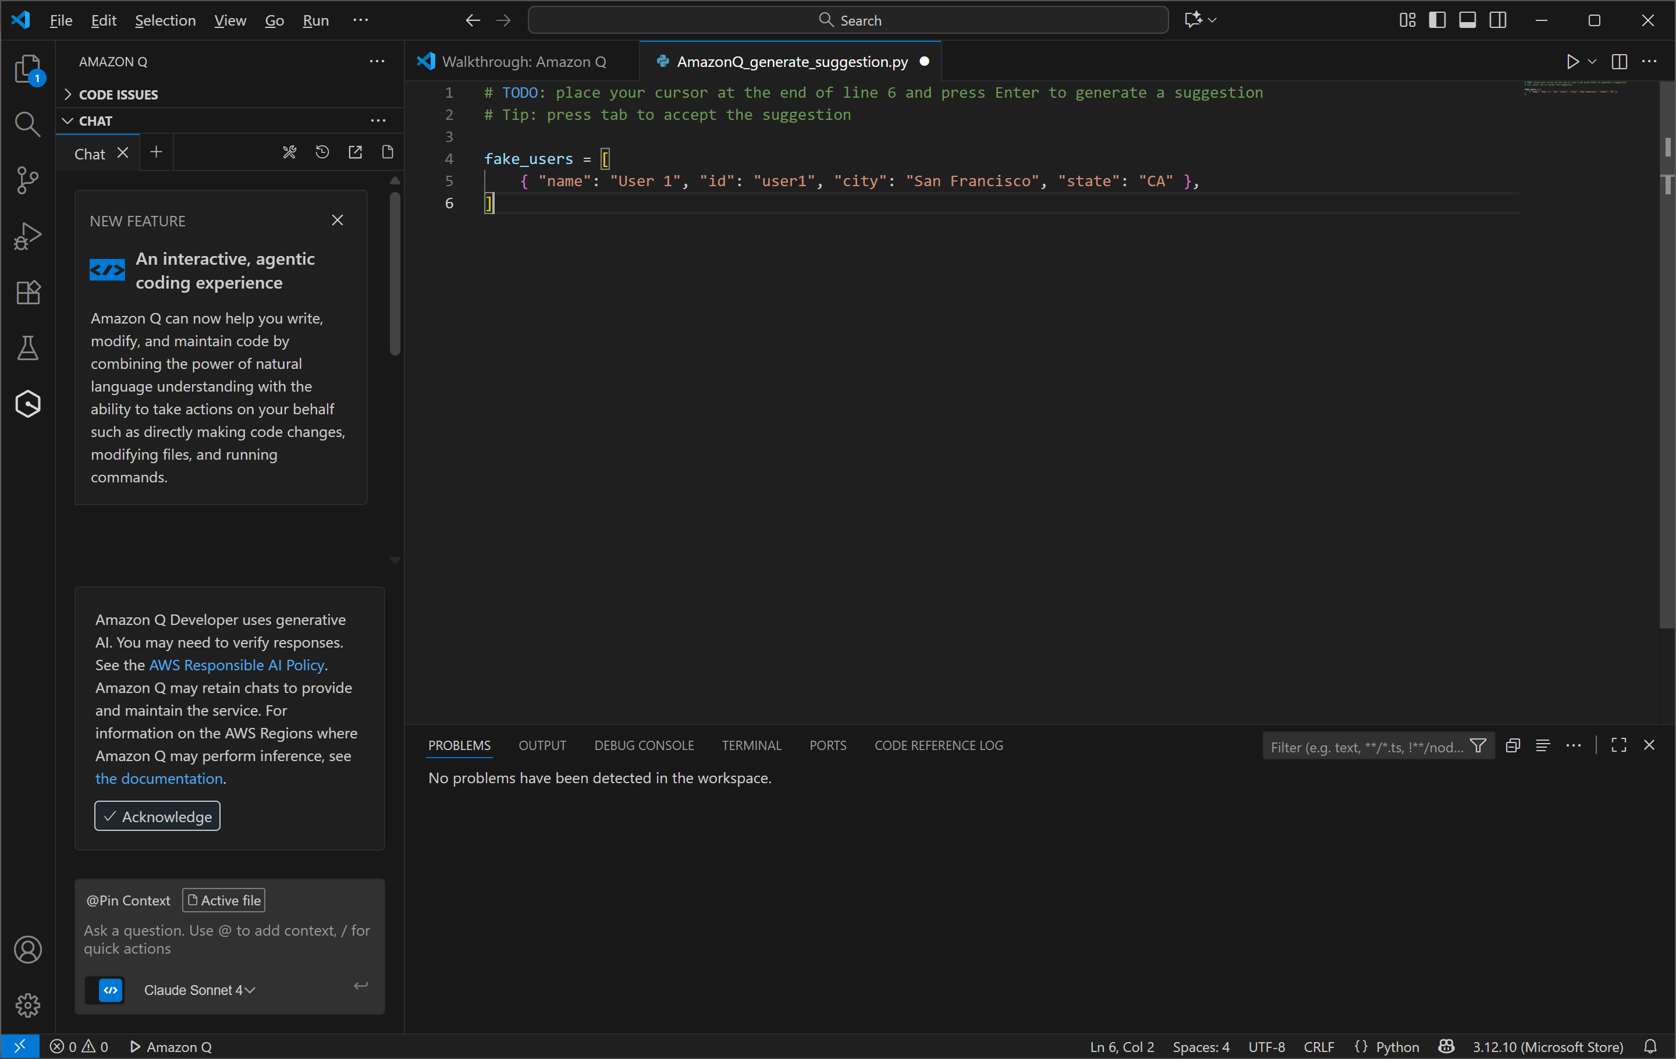This screenshot has height=1059, width=1676.
Task: Open the documentation link
Action: 159,779
